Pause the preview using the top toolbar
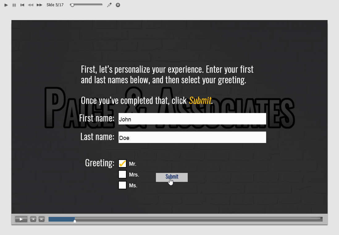The height and width of the screenshot is (235, 339). 14,5
